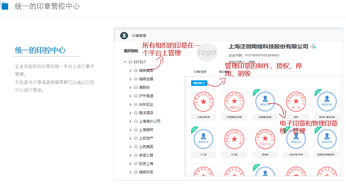The width and height of the screenshot is (346, 184).
Task: Expand the 华东实业 tree node arrow
Action: [x=131, y=104]
